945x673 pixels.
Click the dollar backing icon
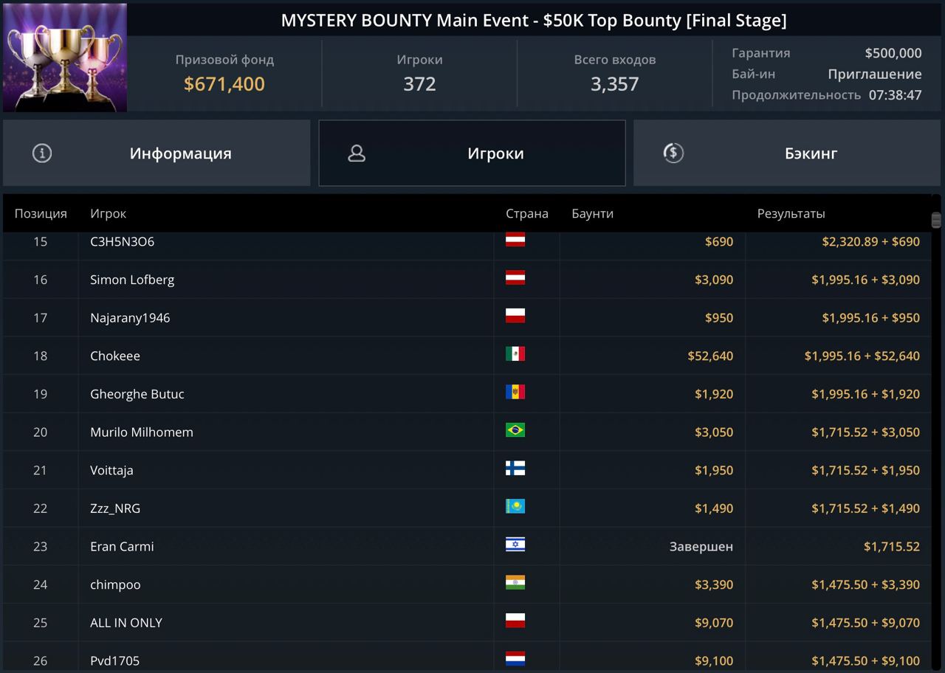coord(673,153)
